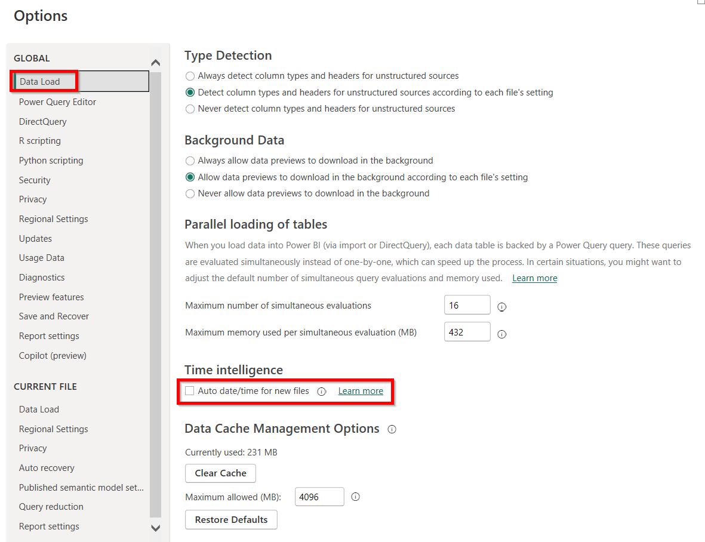
Task: Click the sidebar vertical scrollbar
Action: (156, 294)
